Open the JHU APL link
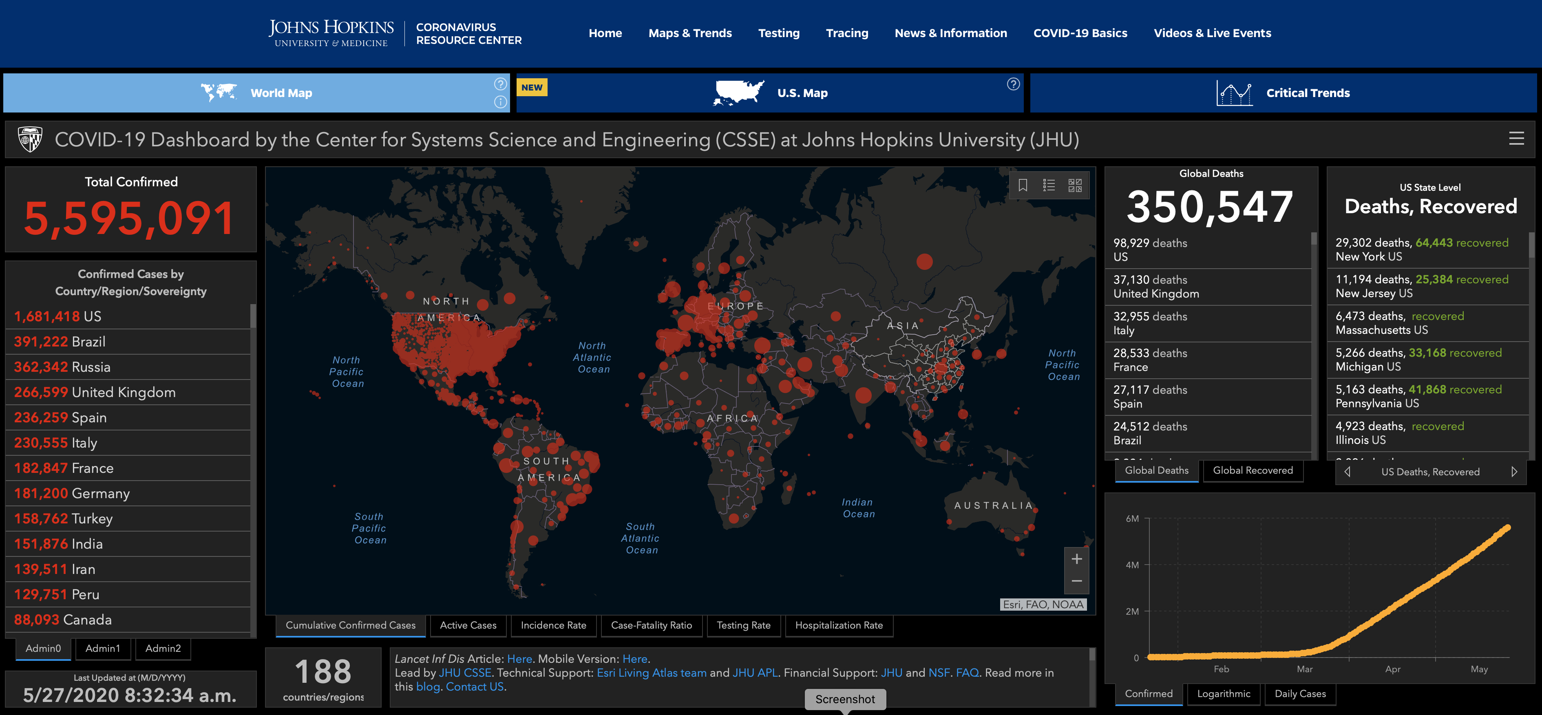The width and height of the screenshot is (1542, 715). (x=755, y=673)
